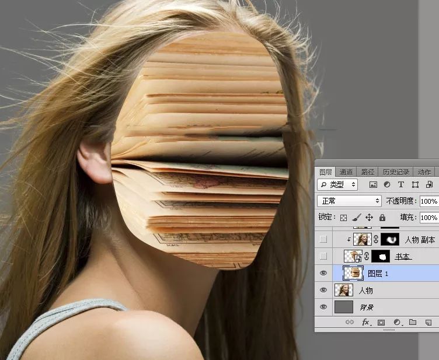Switch to the 通道 tab

click(x=346, y=172)
